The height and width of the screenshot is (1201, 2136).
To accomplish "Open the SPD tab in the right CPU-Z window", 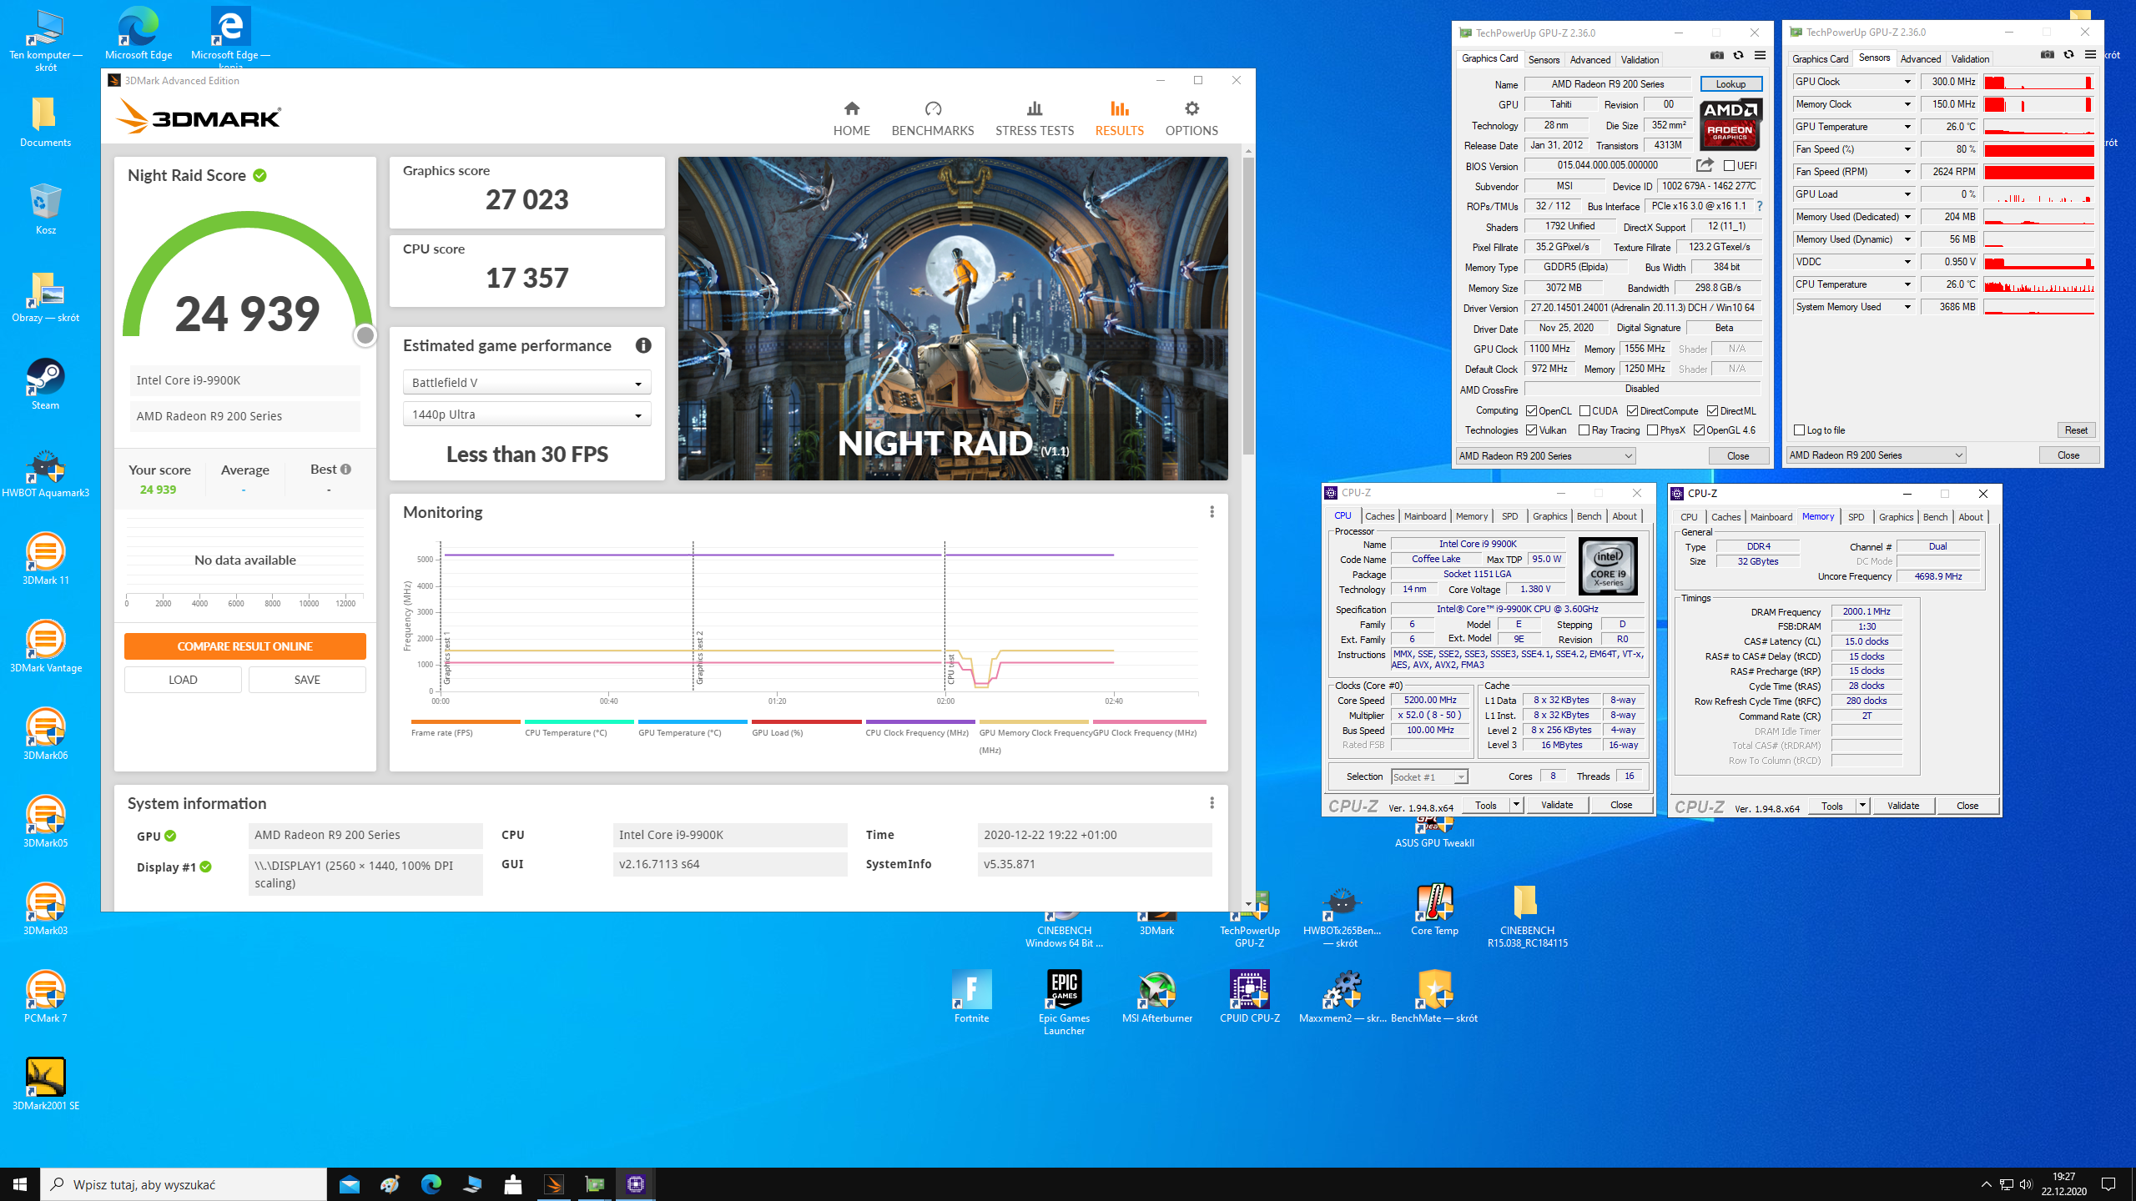I will 1856,517.
